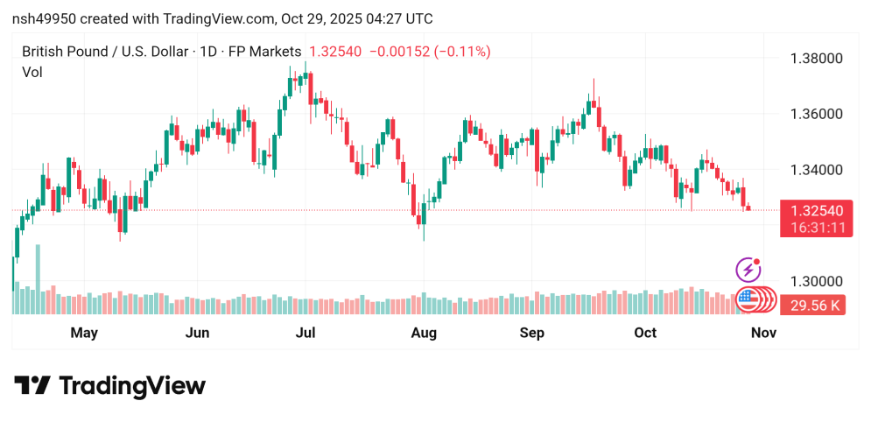Click the 1.38000 price scale label
Screen dimensions: 871x422
[x=816, y=59]
